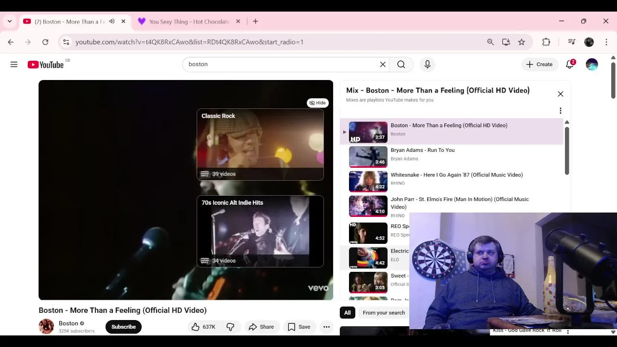The image size is (617, 347).
Task: Open the Chrome three-dot menu
Action: click(606, 42)
